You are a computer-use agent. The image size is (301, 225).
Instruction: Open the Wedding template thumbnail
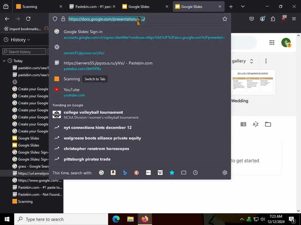[x=254, y=82]
